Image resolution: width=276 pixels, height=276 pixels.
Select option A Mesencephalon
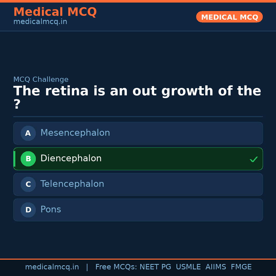point(138,133)
